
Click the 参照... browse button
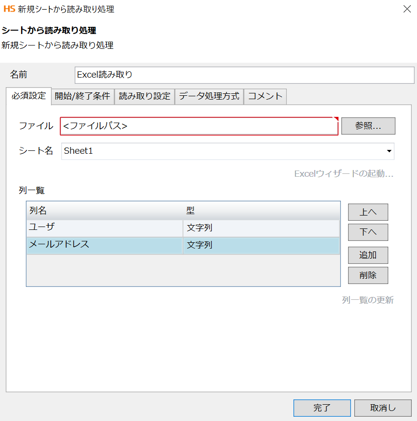(x=368, y=125)
